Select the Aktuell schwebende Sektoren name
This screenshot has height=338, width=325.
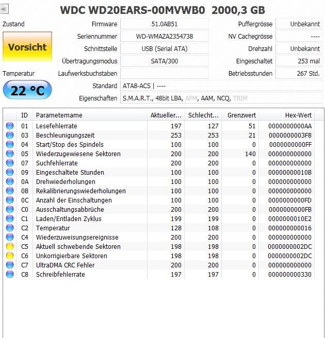click(78, 246)
